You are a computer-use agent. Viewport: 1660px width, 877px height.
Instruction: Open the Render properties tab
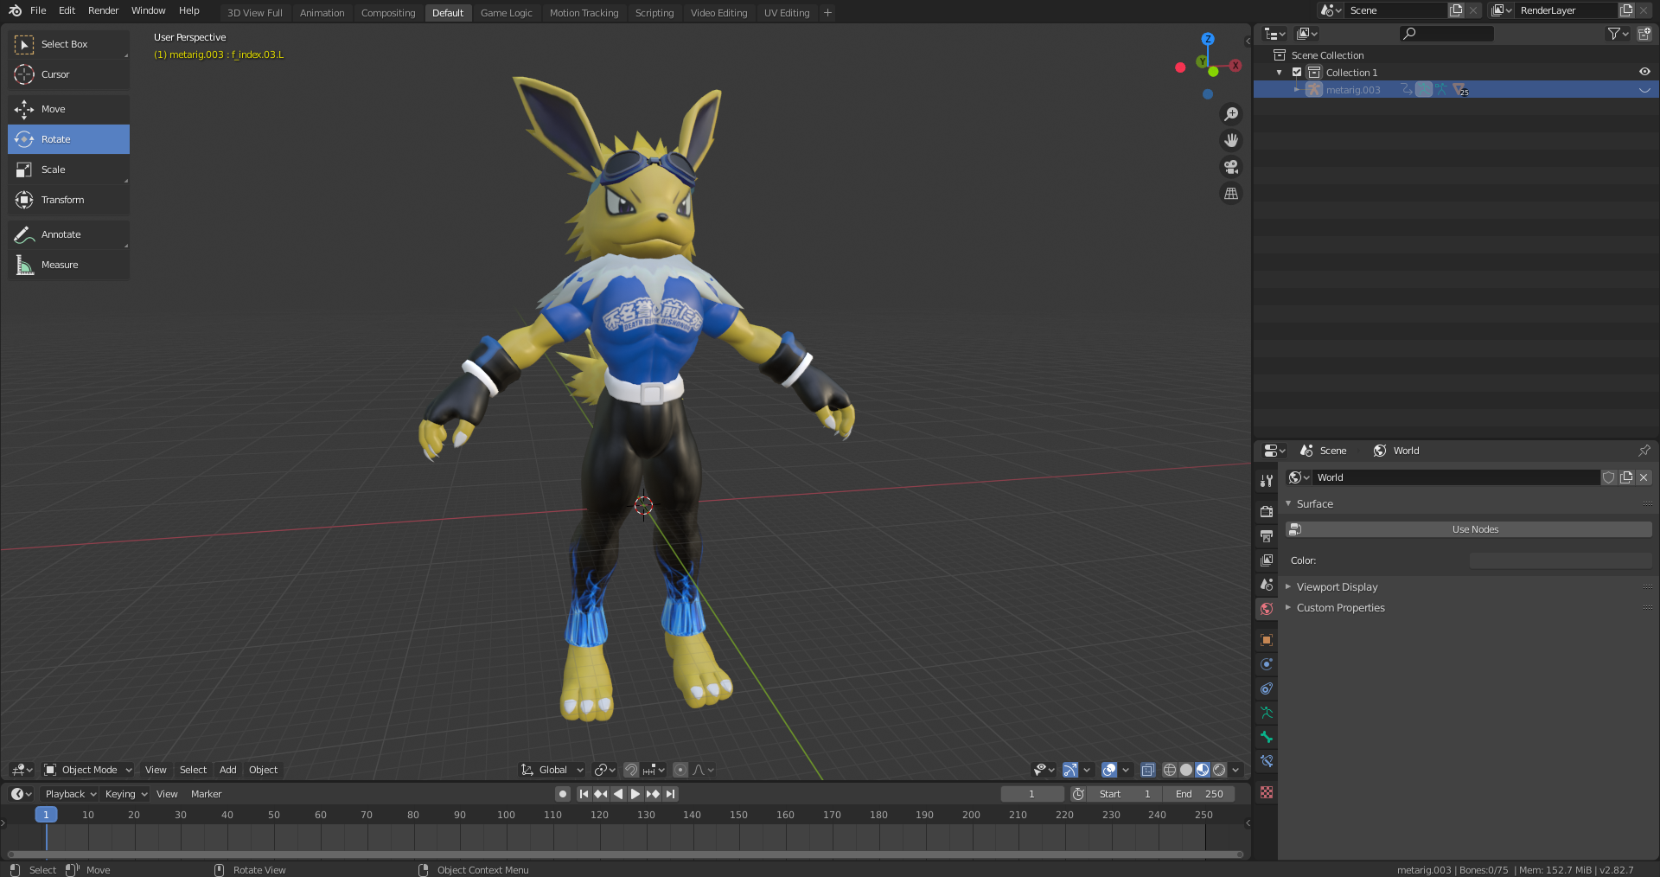1267,511
